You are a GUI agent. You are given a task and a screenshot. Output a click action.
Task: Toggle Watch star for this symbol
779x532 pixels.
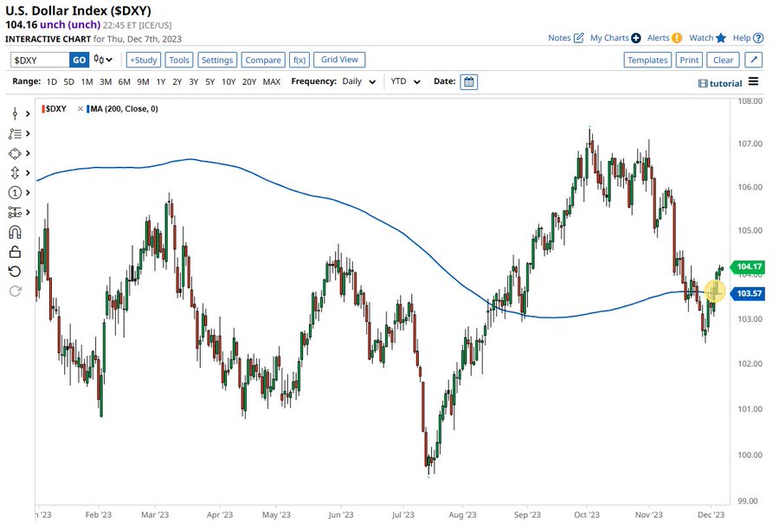tap(721, 38)
